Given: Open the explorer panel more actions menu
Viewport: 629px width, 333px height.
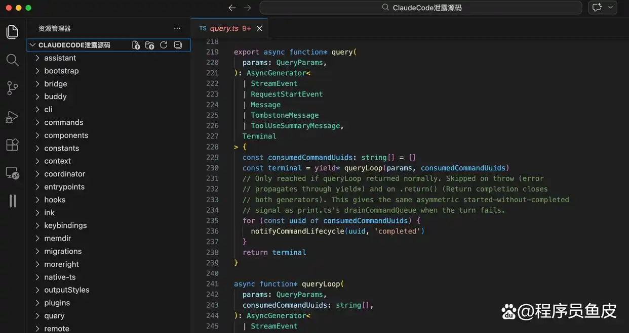Looking at the screenshot, I should 177,28.
